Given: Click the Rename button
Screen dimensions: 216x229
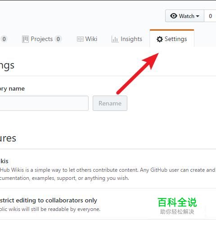Looking at the screenshot, I should 110,103.
